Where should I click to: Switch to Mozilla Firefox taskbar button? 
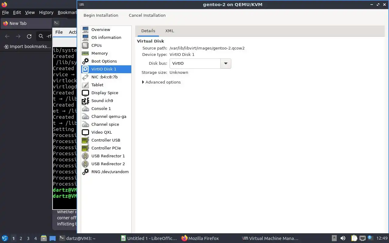tap(200, 238)
